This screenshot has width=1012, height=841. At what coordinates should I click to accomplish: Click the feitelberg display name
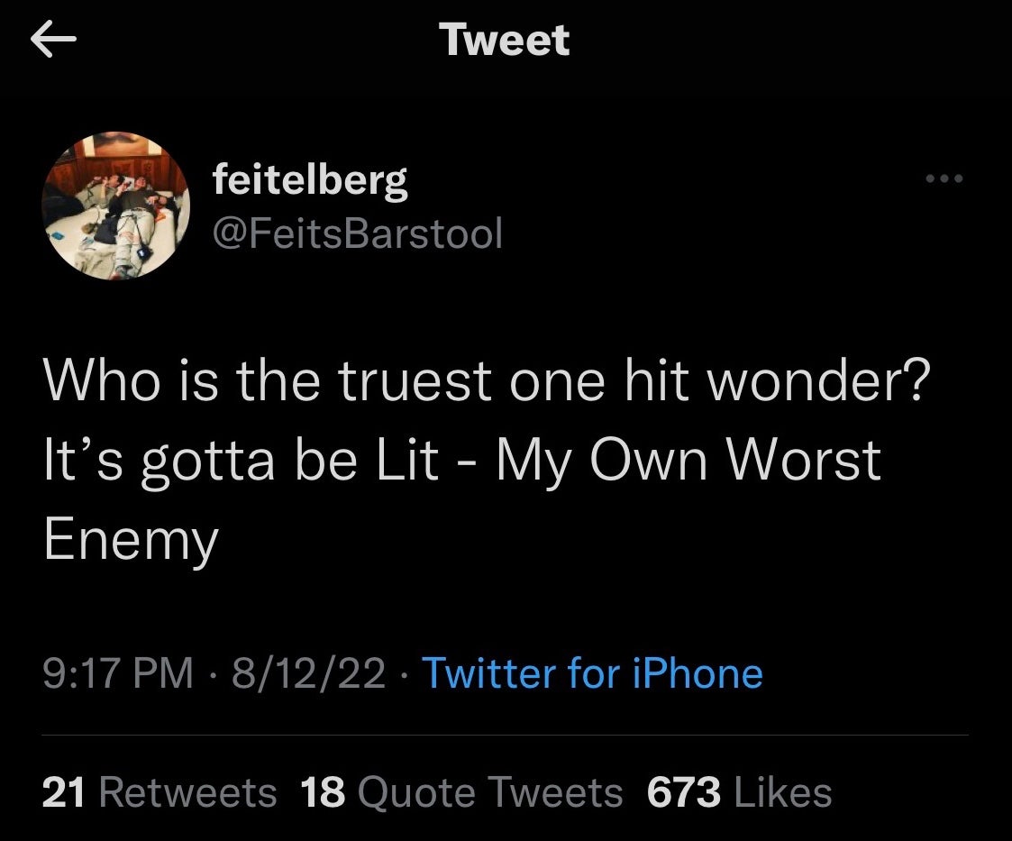309,180
